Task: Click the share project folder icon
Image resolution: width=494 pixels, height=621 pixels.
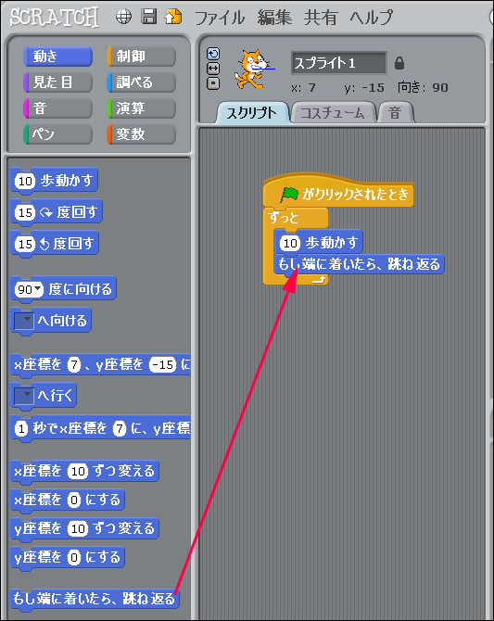Action: (x=173, y=17)
